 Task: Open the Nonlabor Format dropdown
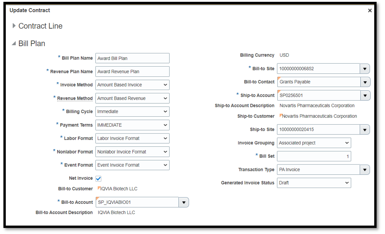pyautogui.click(x=132, y=152)
